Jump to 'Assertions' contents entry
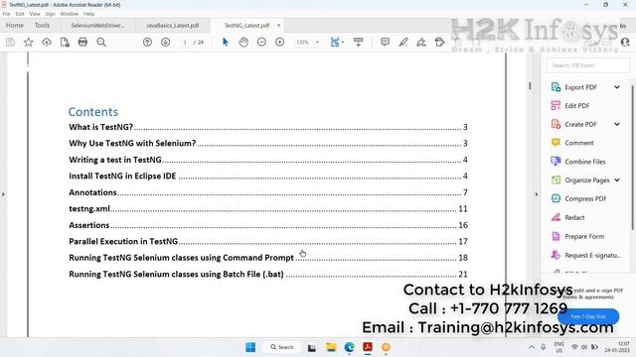This screenshot has height=357, width=636. pos(267,225)
